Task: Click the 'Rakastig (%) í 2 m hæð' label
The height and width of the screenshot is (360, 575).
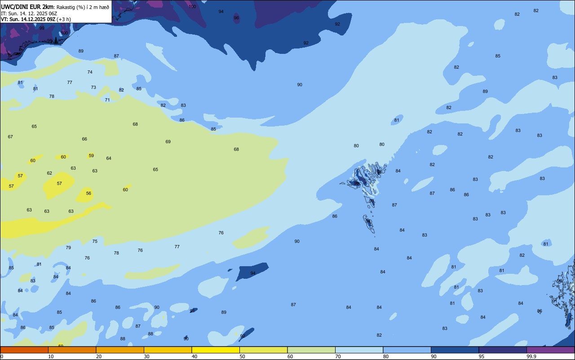Action: [83, 7]
